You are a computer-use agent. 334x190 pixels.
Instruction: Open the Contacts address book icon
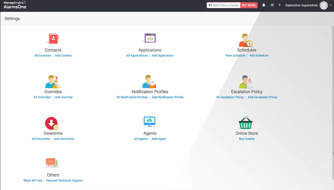click(x=53, y=38)
